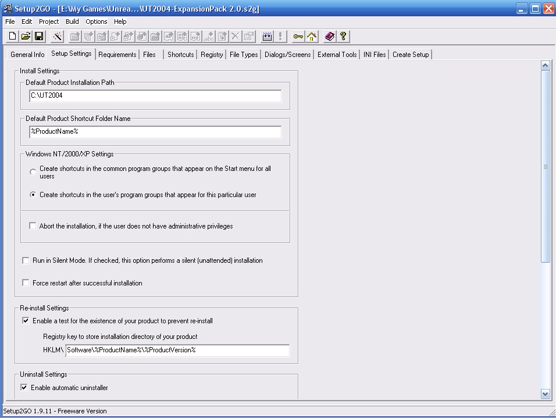Open the File menu

click(x=10, y=22)
